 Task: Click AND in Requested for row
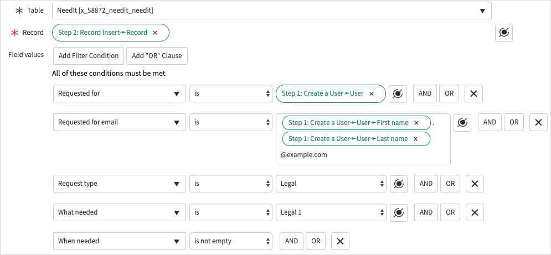coord(425,93)
